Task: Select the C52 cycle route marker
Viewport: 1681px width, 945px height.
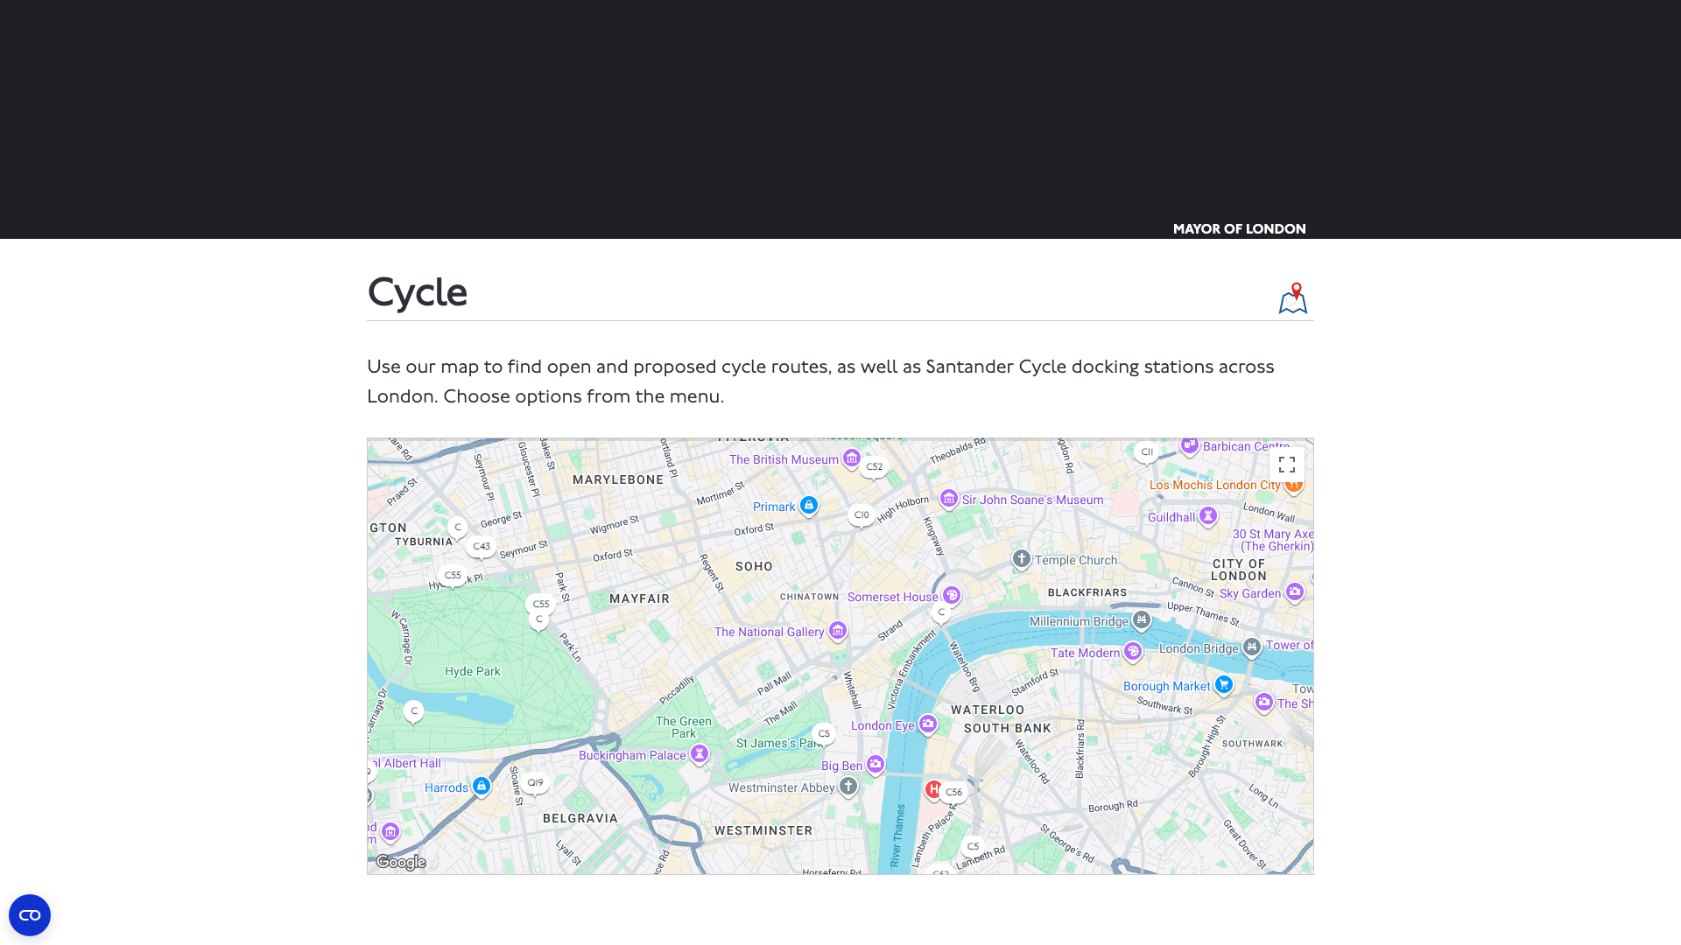Action: tap(874, 467)
